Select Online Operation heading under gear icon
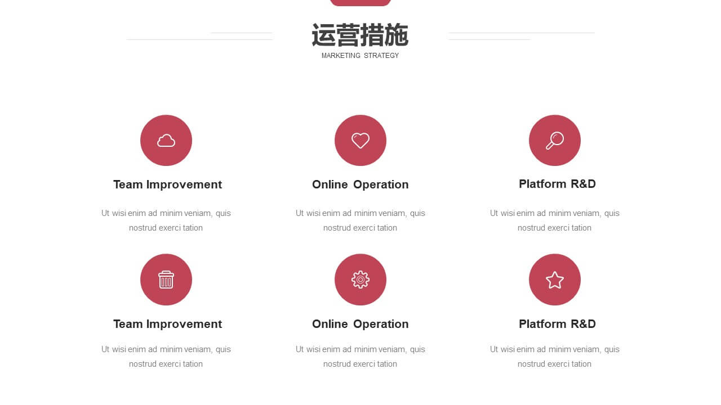Image resolution: width=721 pixels, height=405 pixels. tap(360, 324)
